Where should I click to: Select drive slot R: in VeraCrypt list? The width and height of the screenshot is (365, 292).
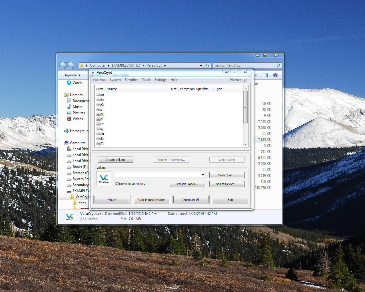(x=100, y=134)
